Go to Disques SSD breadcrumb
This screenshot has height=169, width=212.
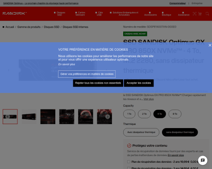point(52,27)
